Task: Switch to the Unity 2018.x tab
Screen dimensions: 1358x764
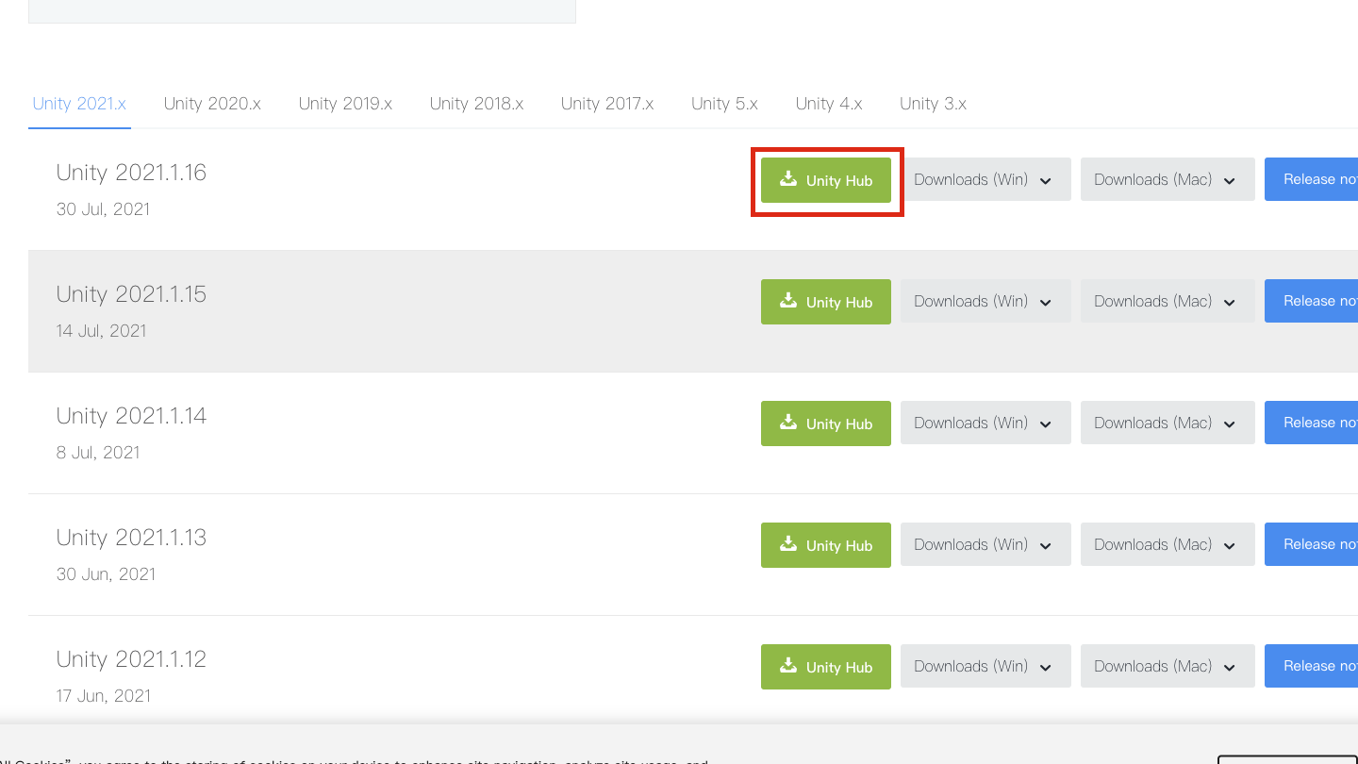Action: coord(476,104)
